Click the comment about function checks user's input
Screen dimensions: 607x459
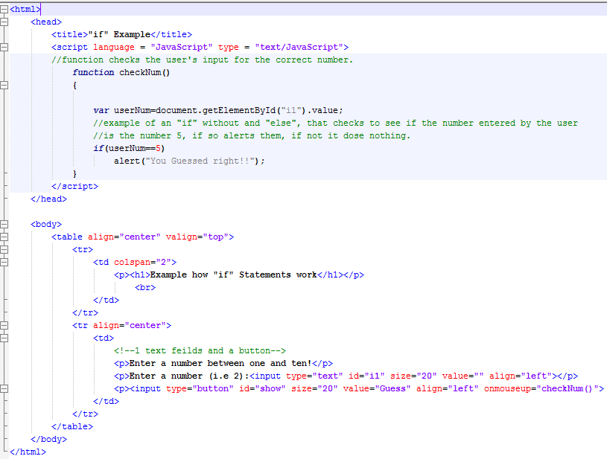click(x=202, y=60)
